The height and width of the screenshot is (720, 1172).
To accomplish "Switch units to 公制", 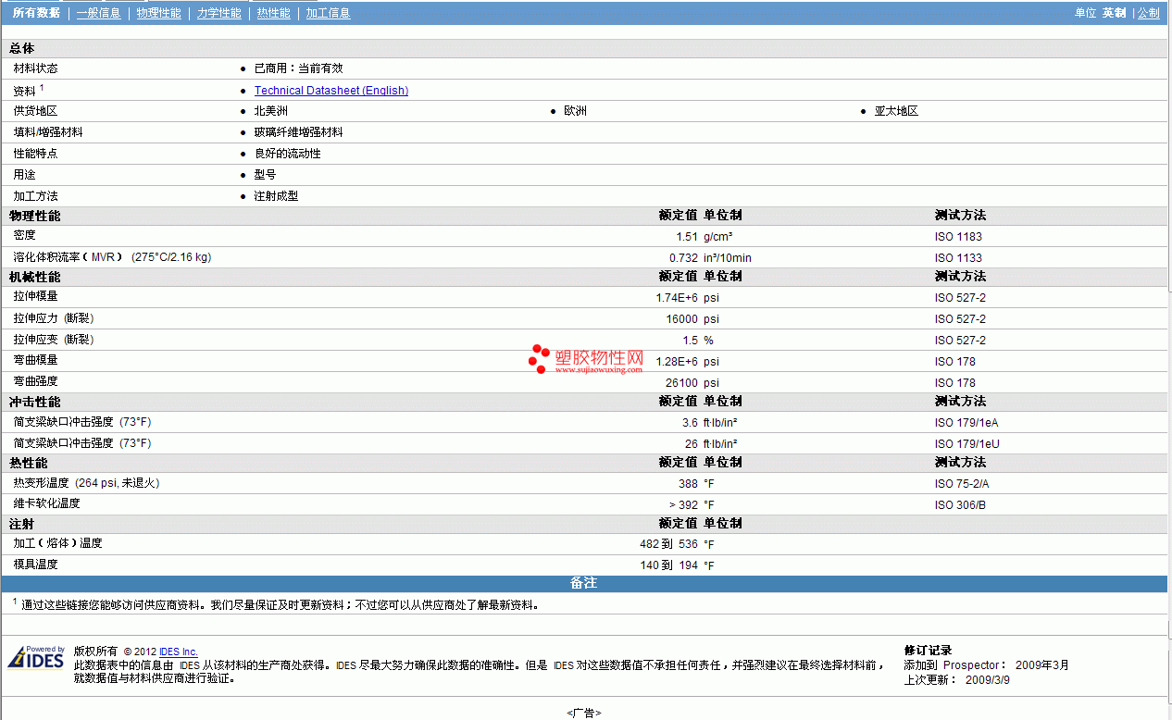I will point(1148,13).
